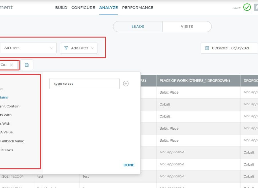Viewport: 258px width, 188px height.
Task: Go to the CONFIGURE tab
Action: (x=83, y=8)
